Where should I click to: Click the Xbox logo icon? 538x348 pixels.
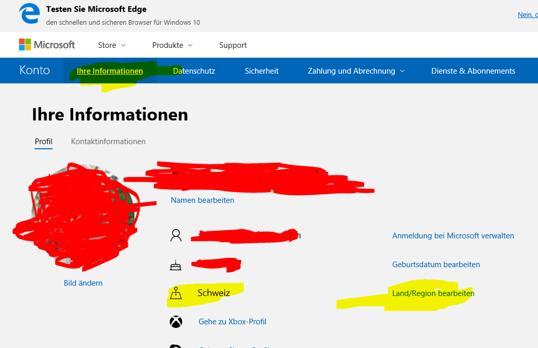(176, 322)
